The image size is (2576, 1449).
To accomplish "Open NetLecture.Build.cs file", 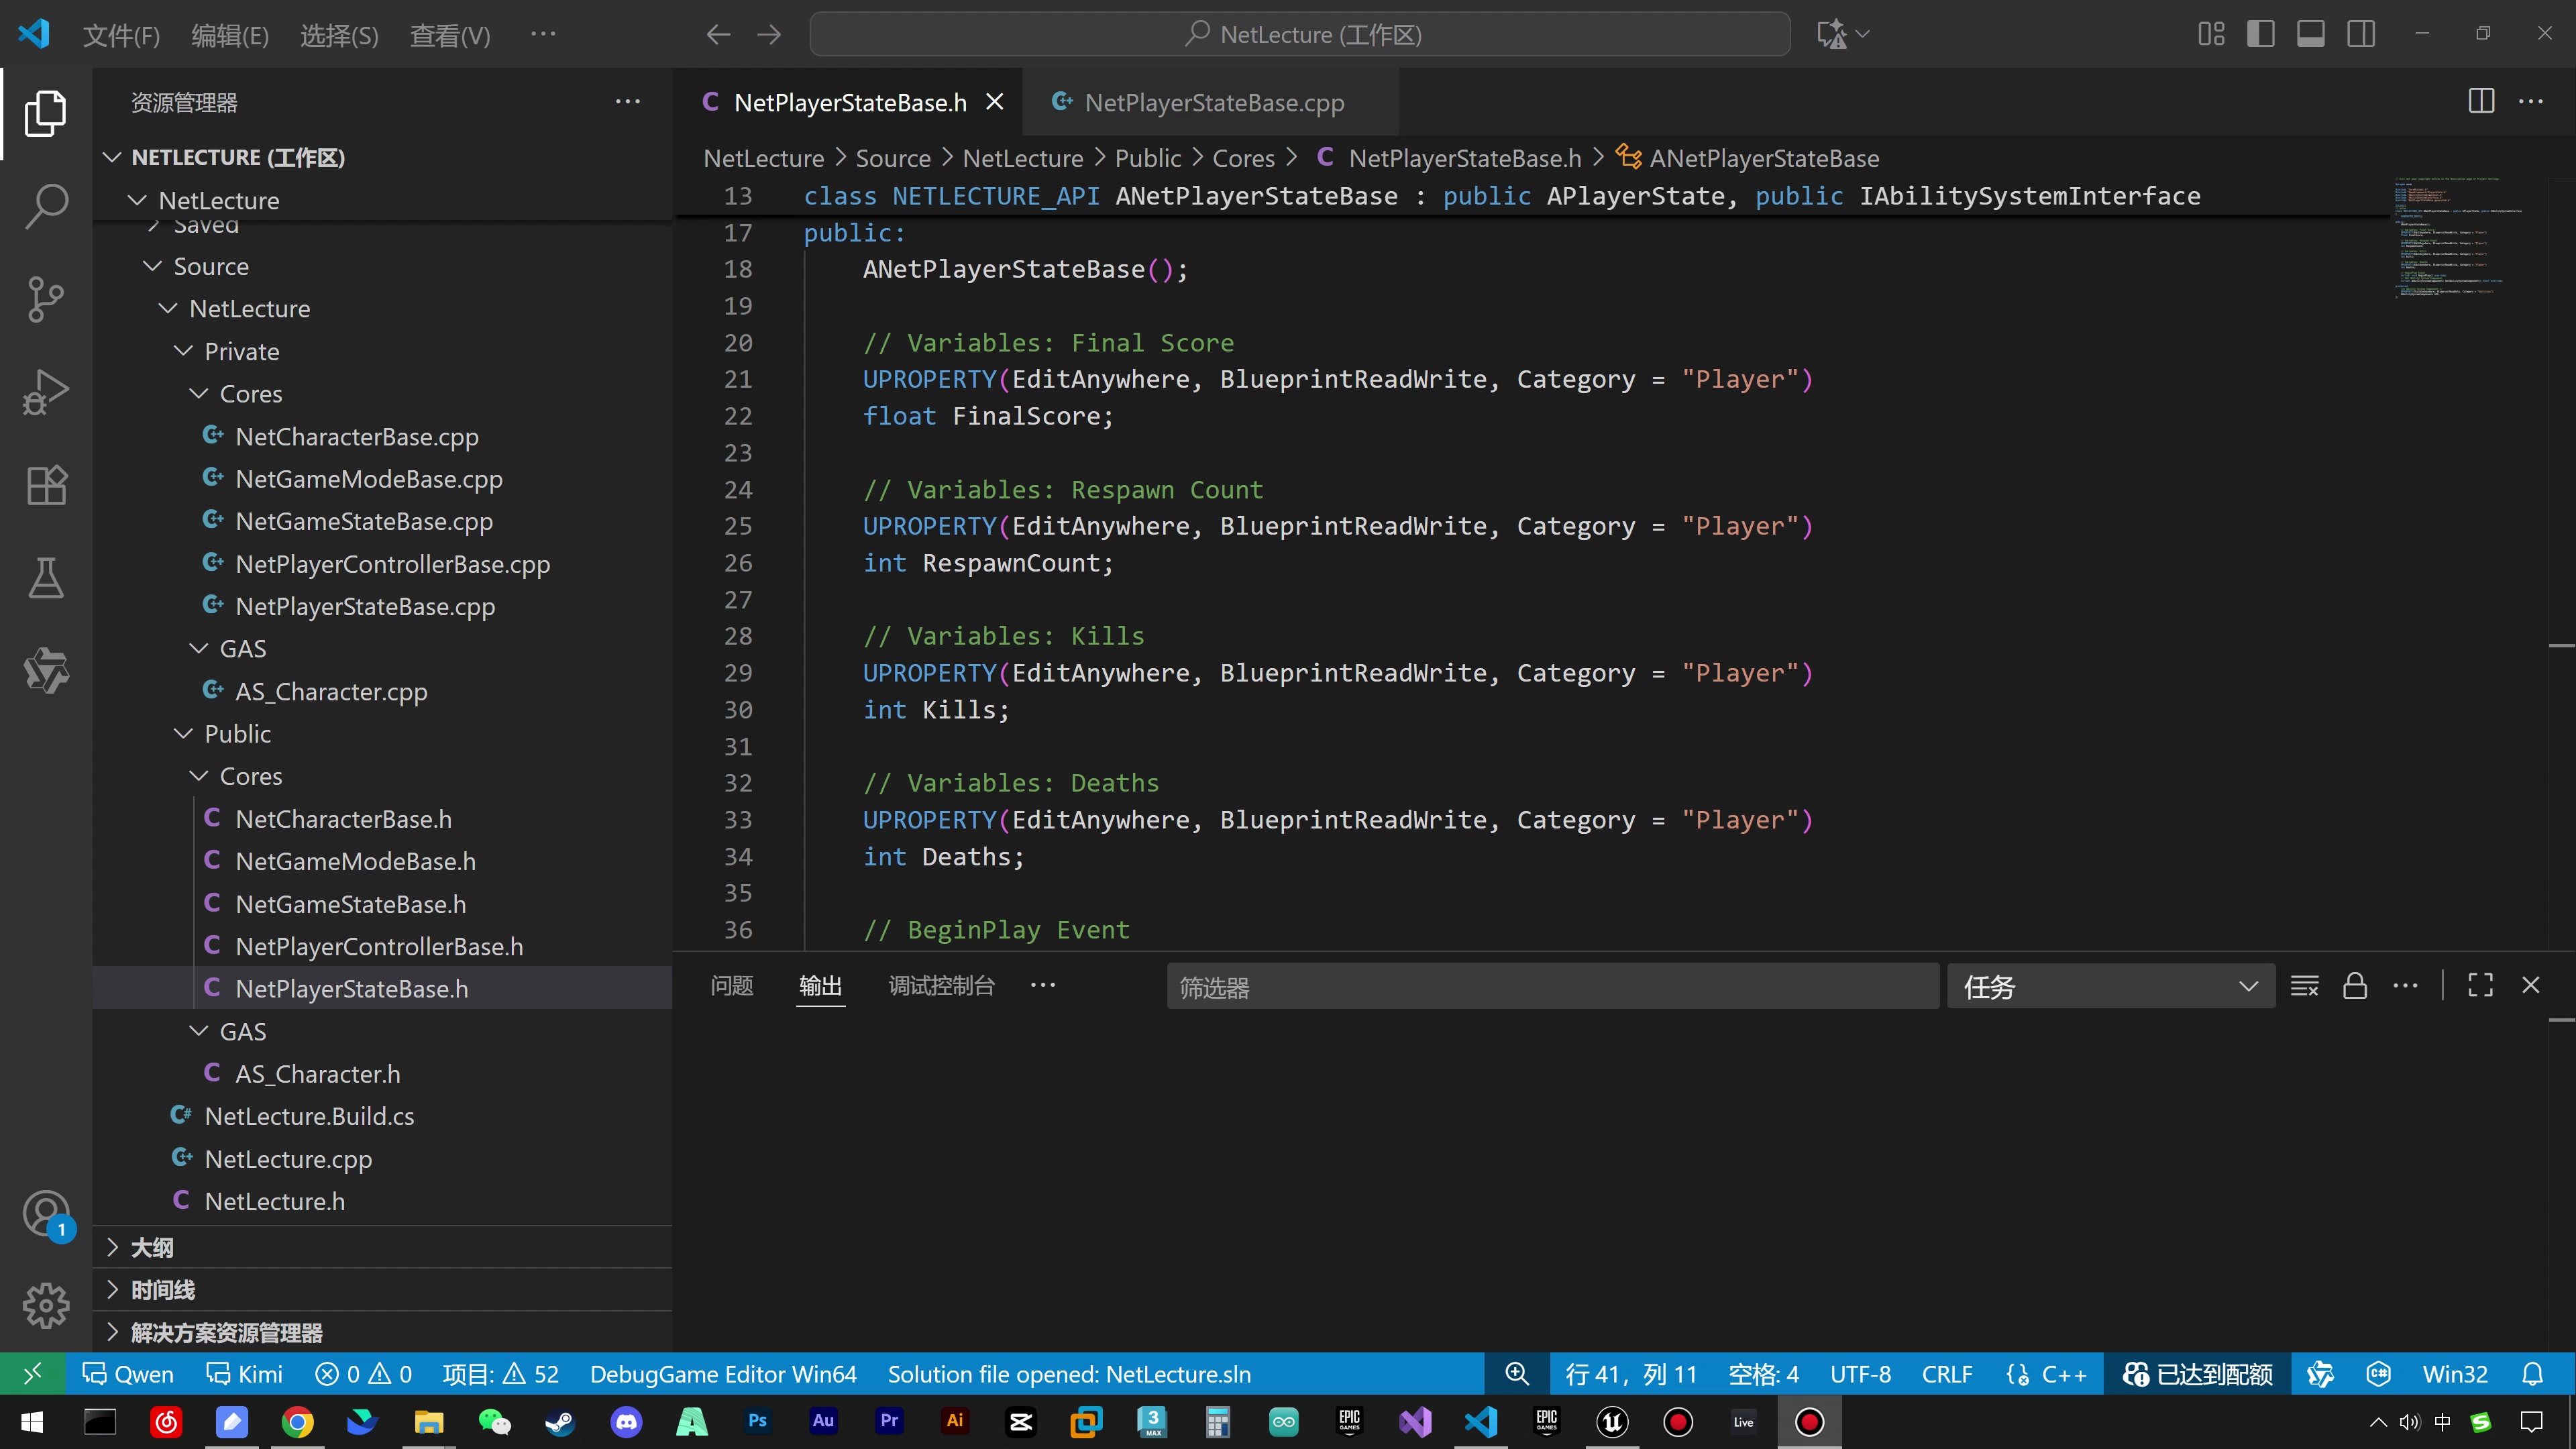I will (309, 1116).
